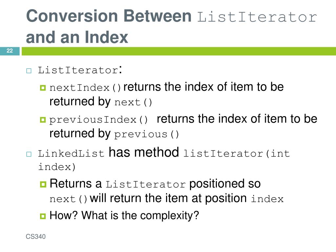
Task: Click the green bullet before 'Returns a'
Action: click(43, 184)
